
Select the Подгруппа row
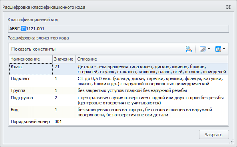tap(118, 100)
